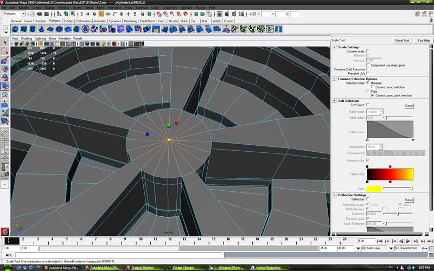Screen dimensions: 434x271
Task: Open the Shading menu in the viewport panel
Action: point(27,38)
